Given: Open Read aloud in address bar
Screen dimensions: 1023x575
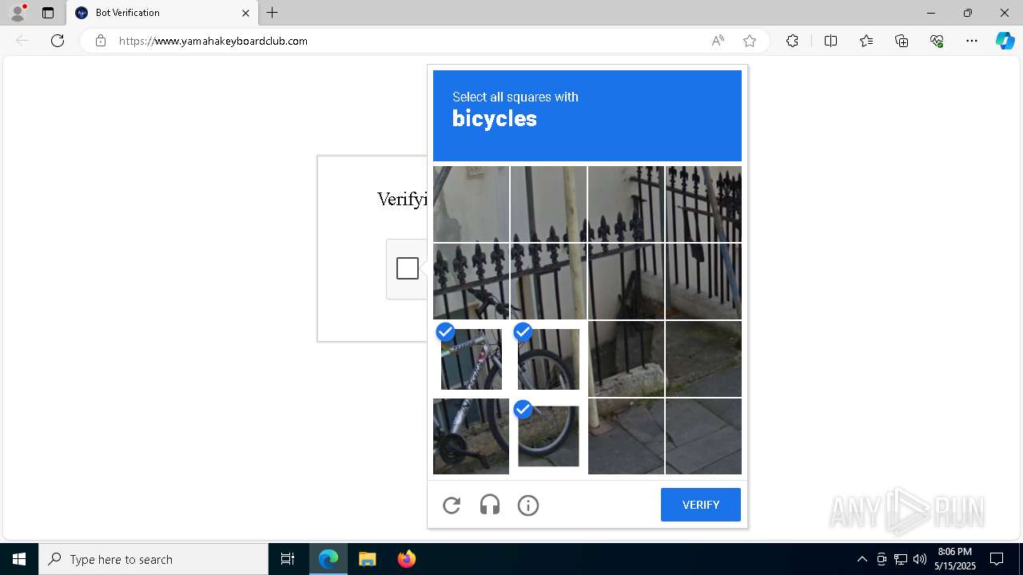Looking at the screenshot, I should tap(718, 41).
